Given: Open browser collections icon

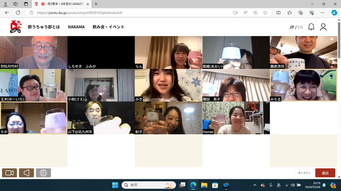Looking at the screenshot, I should pyautogui.click(x=301, y=13).
